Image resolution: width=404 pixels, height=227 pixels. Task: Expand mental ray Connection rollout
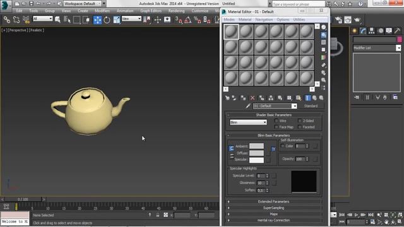273,220
